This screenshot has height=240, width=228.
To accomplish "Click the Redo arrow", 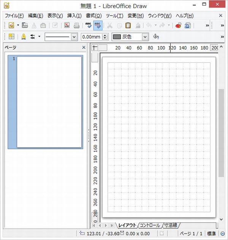I will coord(162,25).
